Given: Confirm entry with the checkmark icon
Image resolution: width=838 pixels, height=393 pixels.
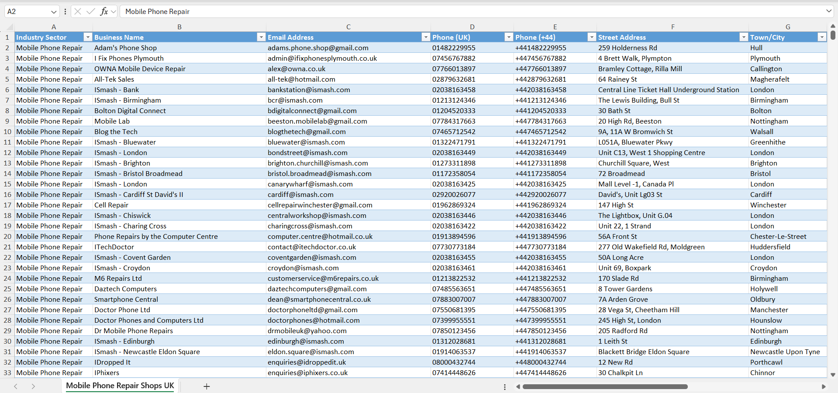Looking at the screenshot, I should tap(91, 11).
